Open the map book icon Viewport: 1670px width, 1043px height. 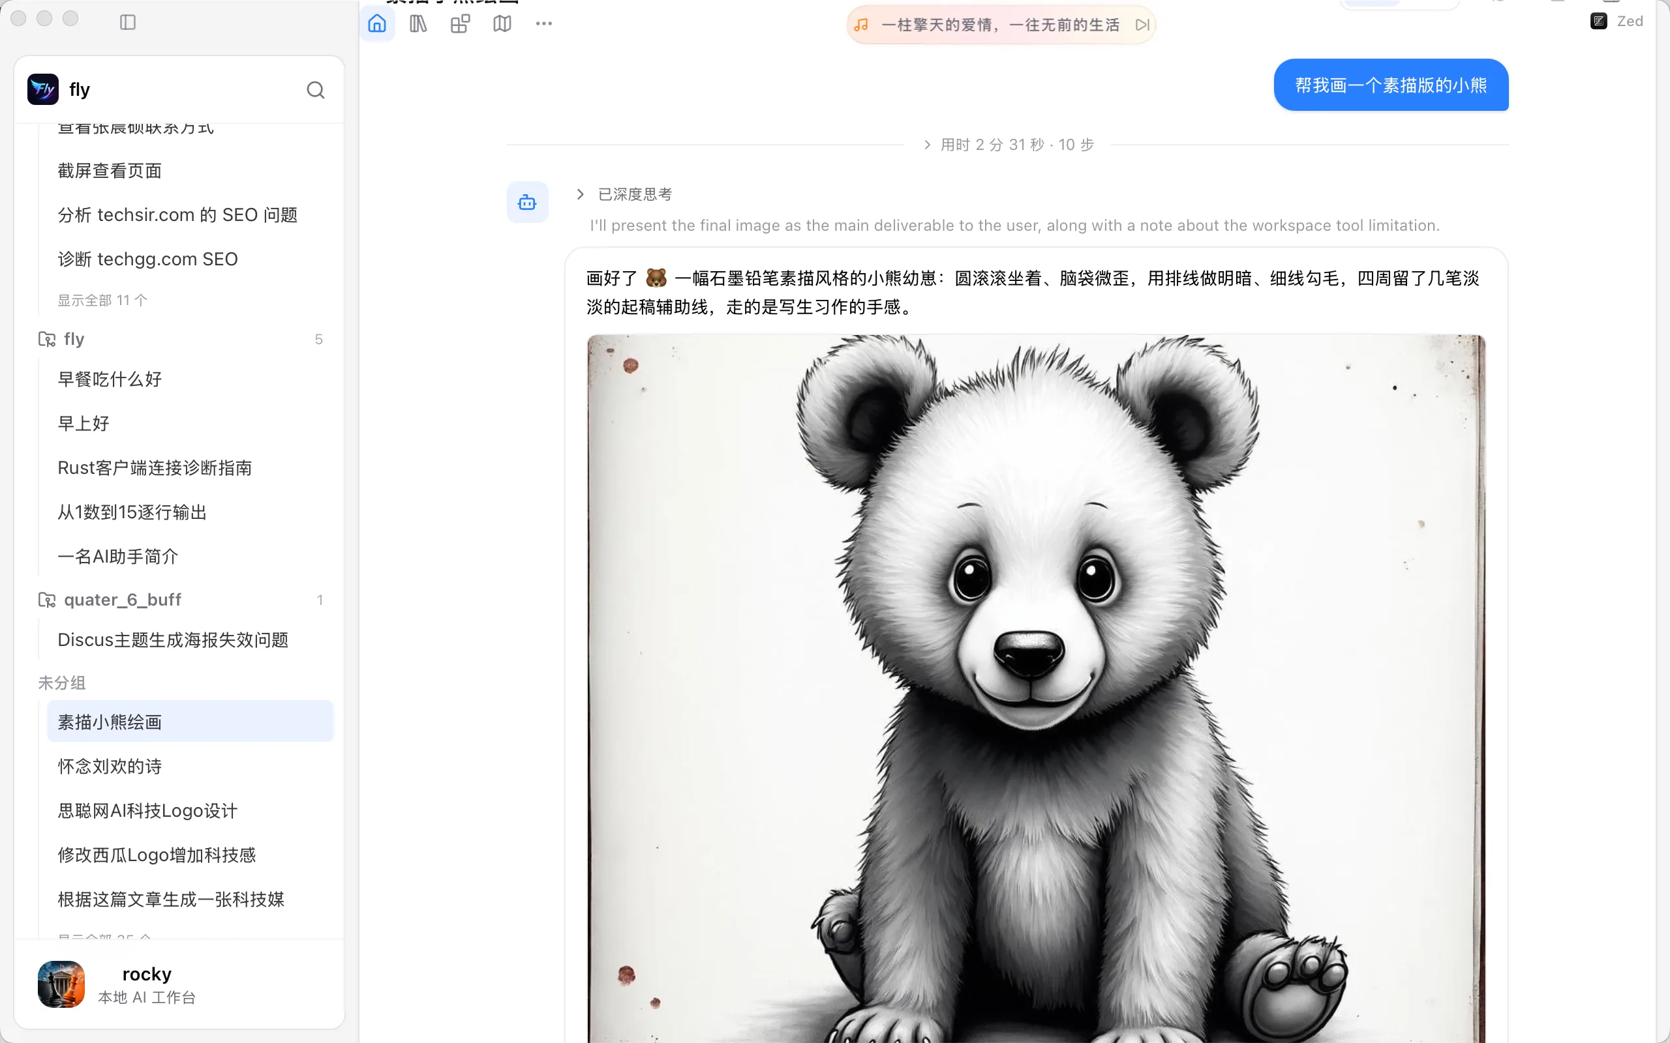(x=502, y=24)
